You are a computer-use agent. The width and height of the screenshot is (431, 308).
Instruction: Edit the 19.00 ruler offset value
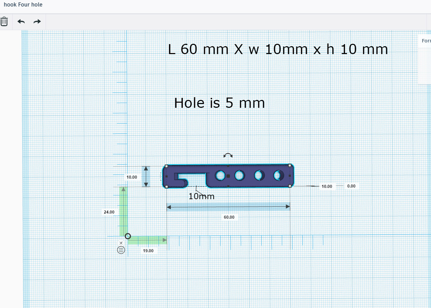tap(148, 251)
